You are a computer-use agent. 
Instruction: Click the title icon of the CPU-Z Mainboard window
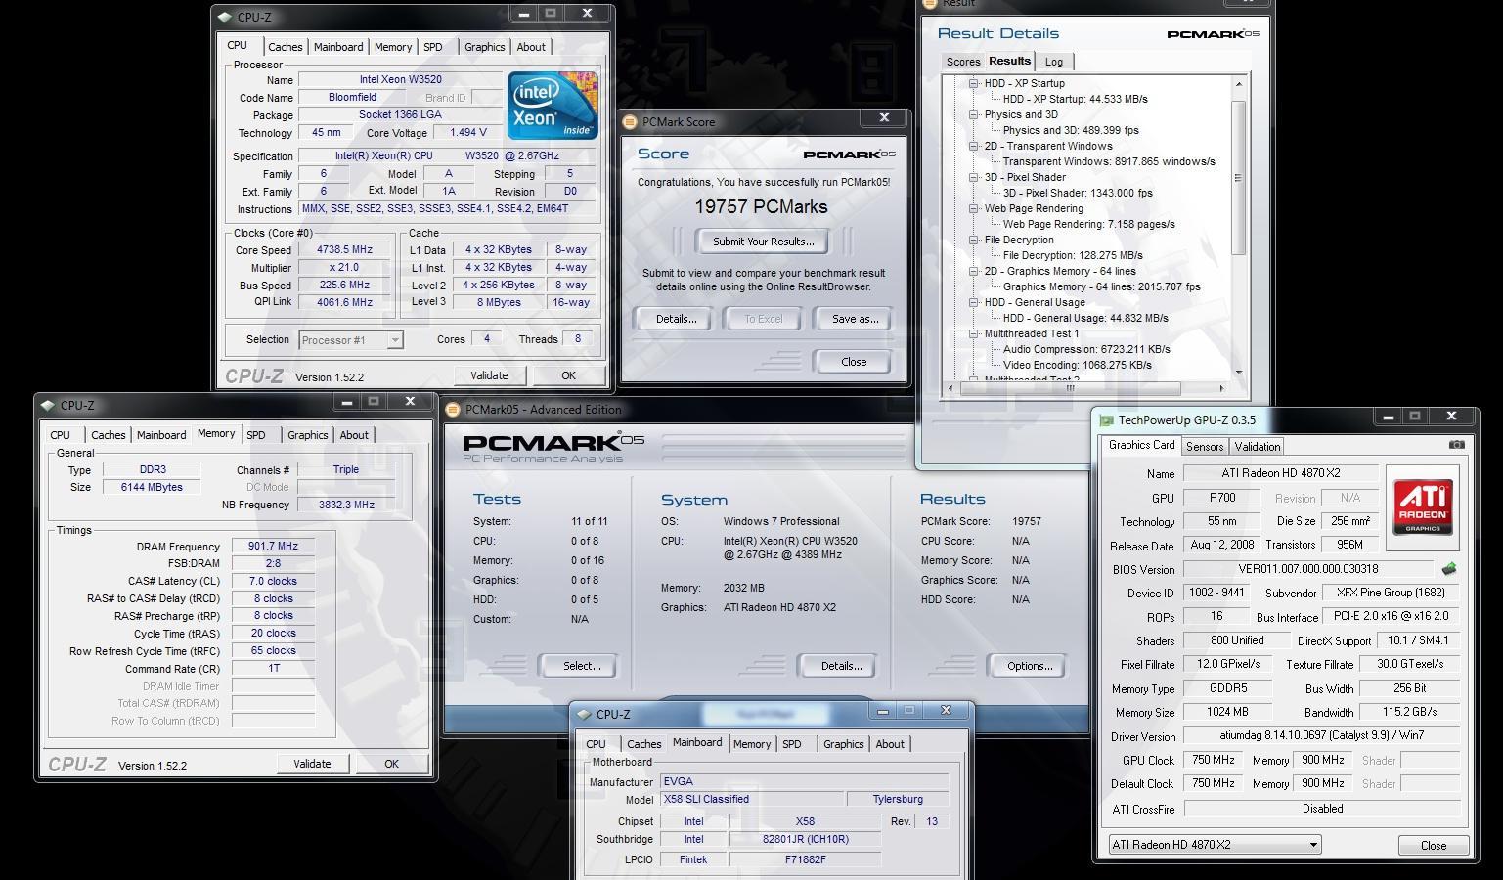pos(584,714)
